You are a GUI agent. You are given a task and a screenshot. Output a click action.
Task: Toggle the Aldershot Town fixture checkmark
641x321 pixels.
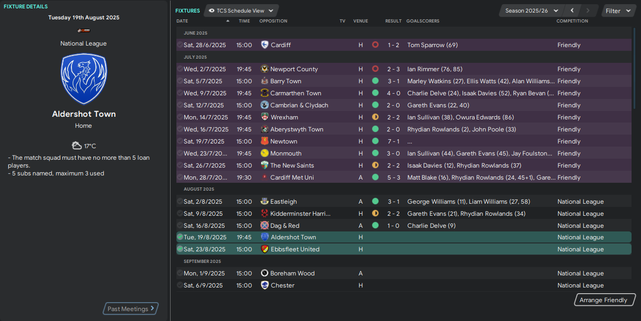(180, 237)
